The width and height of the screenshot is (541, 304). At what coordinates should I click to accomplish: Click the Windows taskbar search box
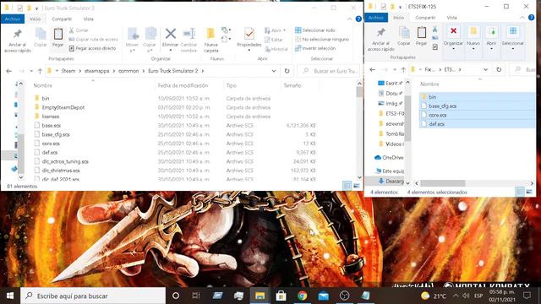tap(93, 296)
